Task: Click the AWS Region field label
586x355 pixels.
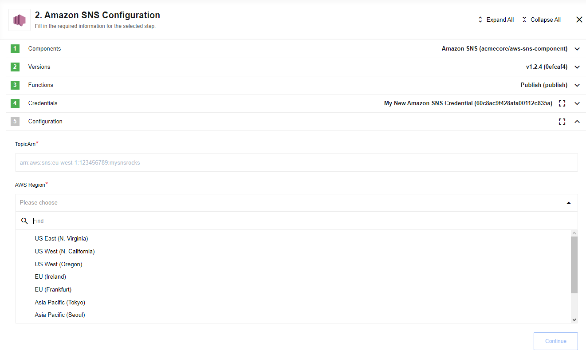Action: 30,185
